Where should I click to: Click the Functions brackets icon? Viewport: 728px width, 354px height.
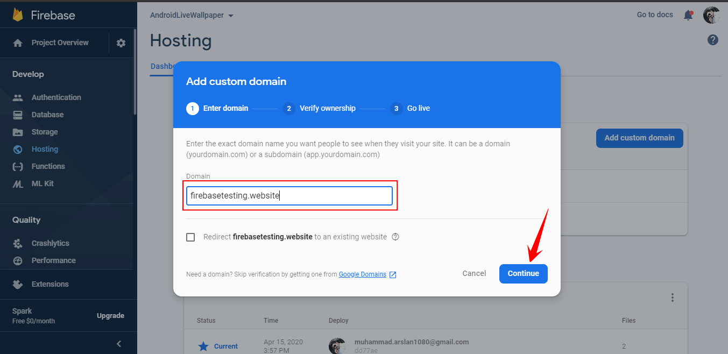click(18, 167)
